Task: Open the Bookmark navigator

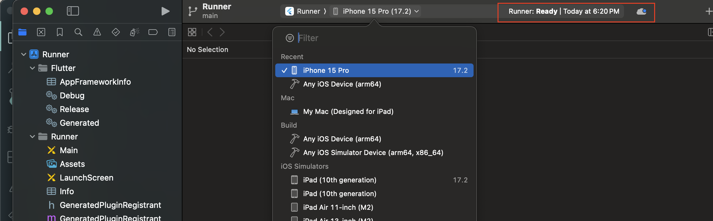Action: coord(60,32)
